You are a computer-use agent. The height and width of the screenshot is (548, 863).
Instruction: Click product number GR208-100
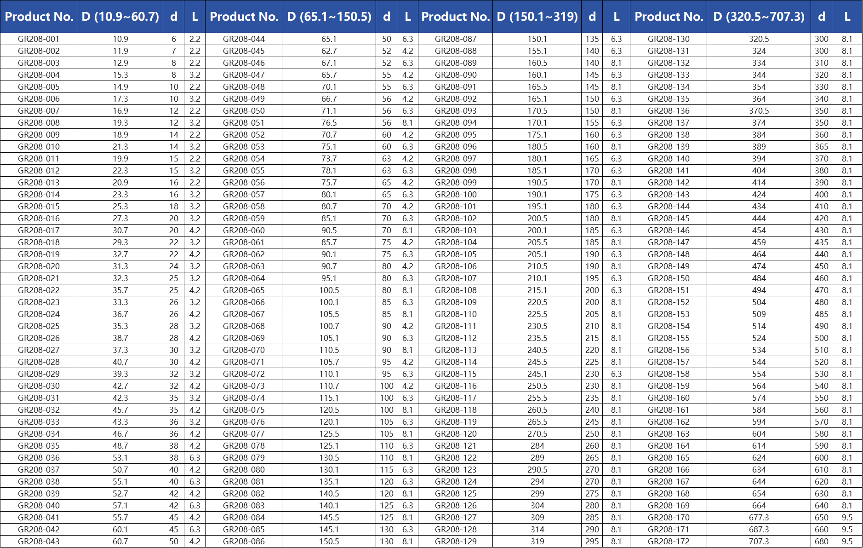[x=456, y=195]
